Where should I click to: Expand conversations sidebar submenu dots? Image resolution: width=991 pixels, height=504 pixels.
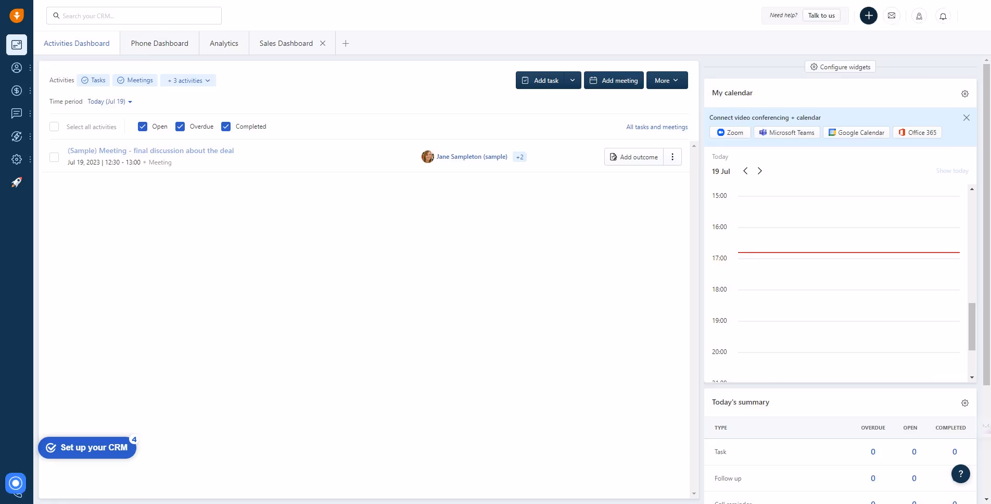pyautogui.click(x=30, y=114)
